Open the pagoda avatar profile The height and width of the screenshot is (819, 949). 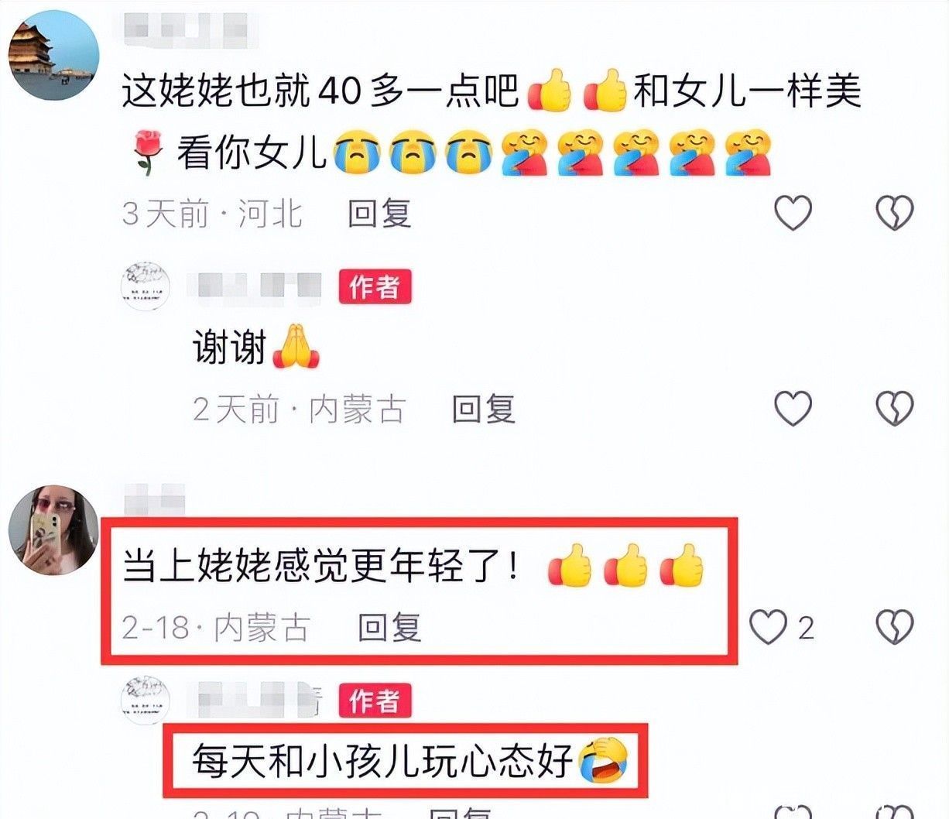(x=53, y=56)
